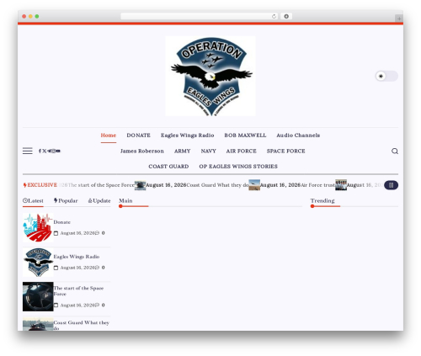This screenshot has height=356, width=421.
Task: Click the browser download indicator icon
Action: [286, 16]
